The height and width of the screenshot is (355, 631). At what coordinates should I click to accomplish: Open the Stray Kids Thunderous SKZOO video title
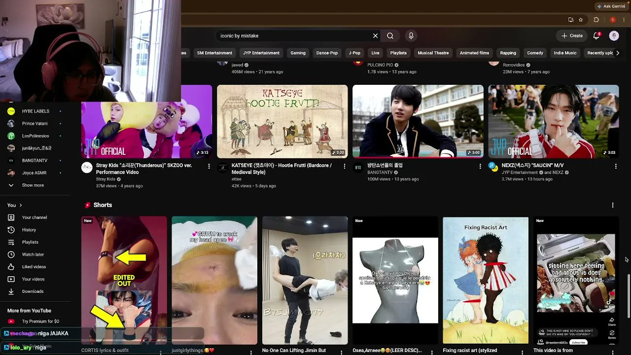tap(144, 169)
